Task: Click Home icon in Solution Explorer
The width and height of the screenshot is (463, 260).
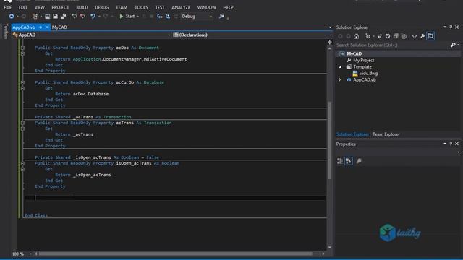Action: pos(357,36)
